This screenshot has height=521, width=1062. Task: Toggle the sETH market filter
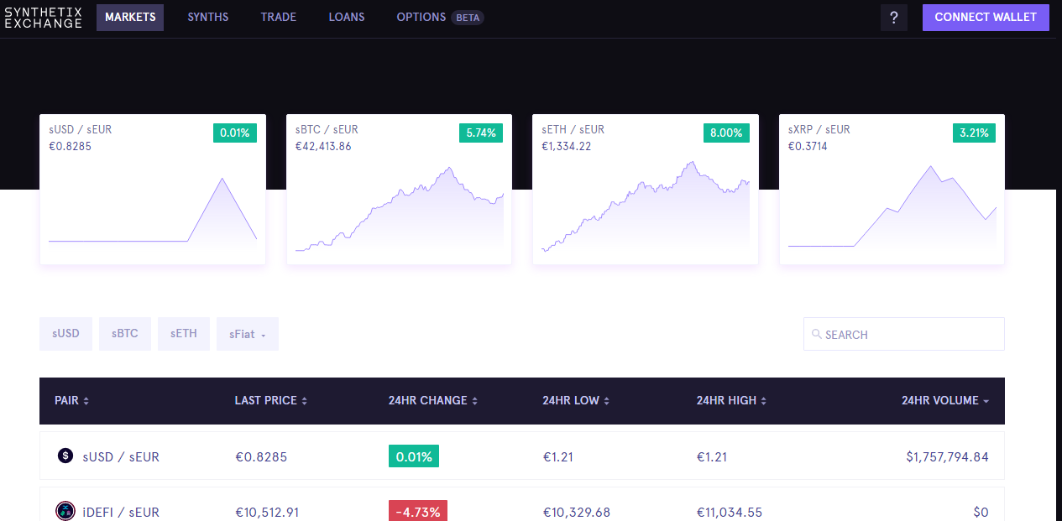click(x=183, y=333)
